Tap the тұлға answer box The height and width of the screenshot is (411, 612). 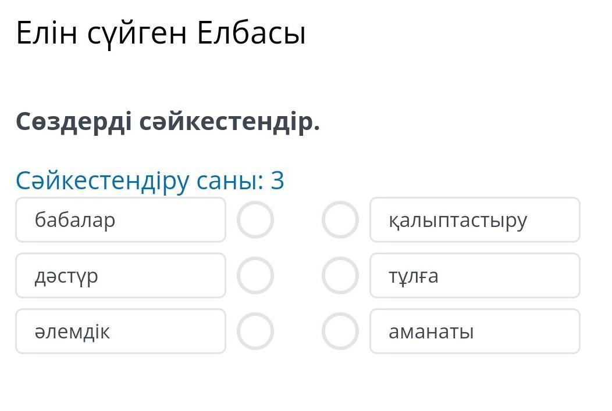(x=475, y=276)
